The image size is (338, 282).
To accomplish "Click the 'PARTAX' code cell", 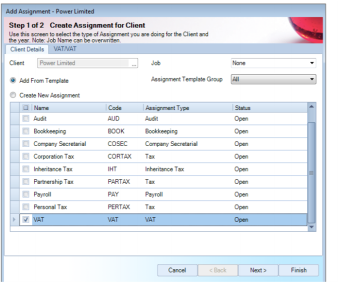I will click(x=125, y=182).
